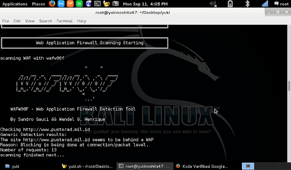The image size is (291, 170).
Task: Launch Firefox from the top panel
Action: [52, 4]
